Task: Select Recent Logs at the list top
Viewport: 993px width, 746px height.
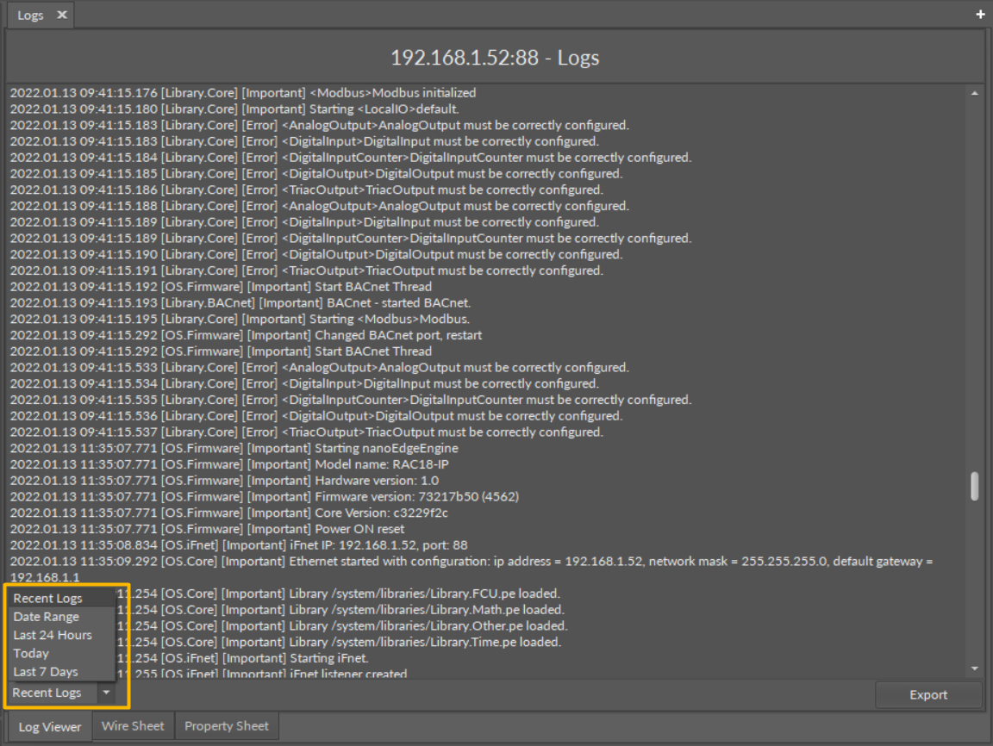Action: click(x=47, y=598)
